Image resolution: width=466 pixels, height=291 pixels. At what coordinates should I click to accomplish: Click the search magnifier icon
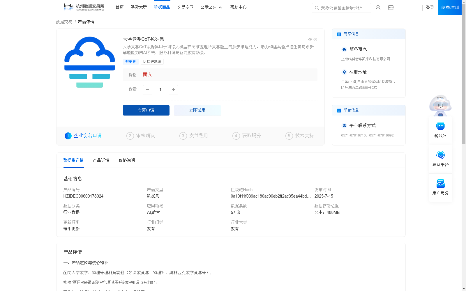pyautogui.click(x=317, y=8)
